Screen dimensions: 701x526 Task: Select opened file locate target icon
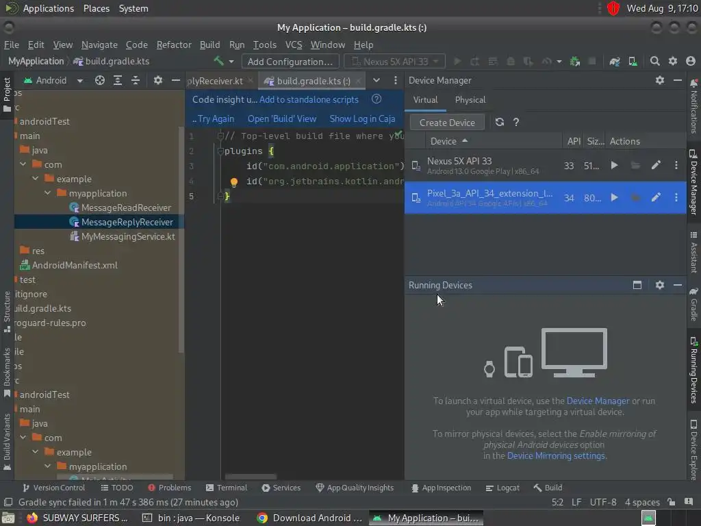(100, 80)
